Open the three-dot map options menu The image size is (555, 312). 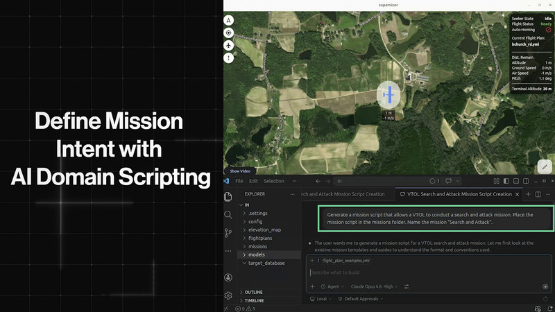click(229, 58)
